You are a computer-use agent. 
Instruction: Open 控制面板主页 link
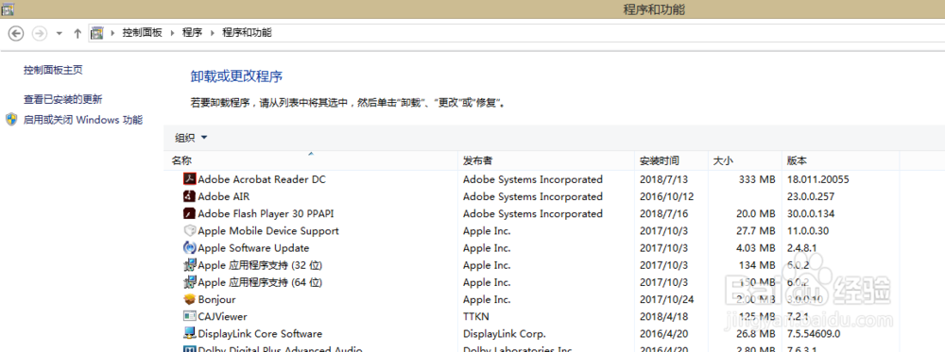pos(53,71)
